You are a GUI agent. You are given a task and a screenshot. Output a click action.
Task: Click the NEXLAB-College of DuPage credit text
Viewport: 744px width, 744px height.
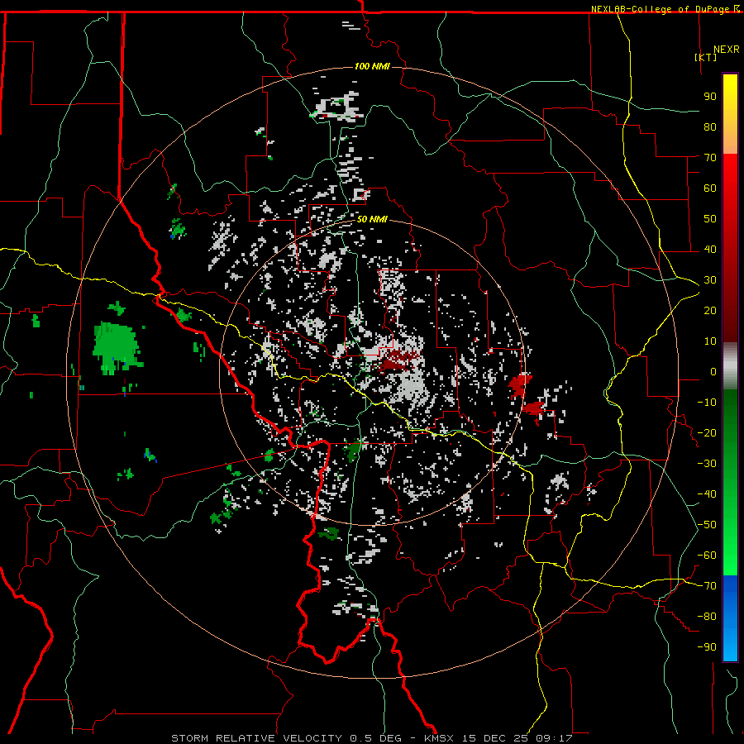(x=661, y=9)
